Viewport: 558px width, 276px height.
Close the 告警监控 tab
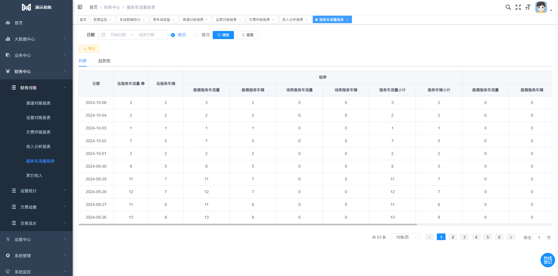[110, 20]
